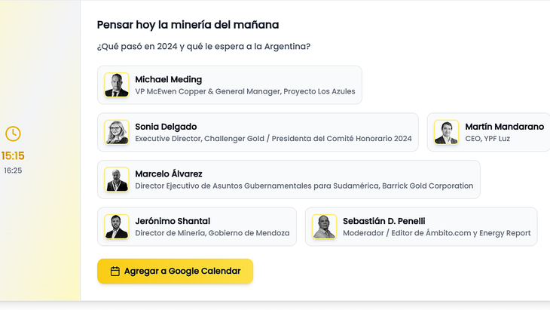Select the Martín Mandarano name text

click(504, 127)
